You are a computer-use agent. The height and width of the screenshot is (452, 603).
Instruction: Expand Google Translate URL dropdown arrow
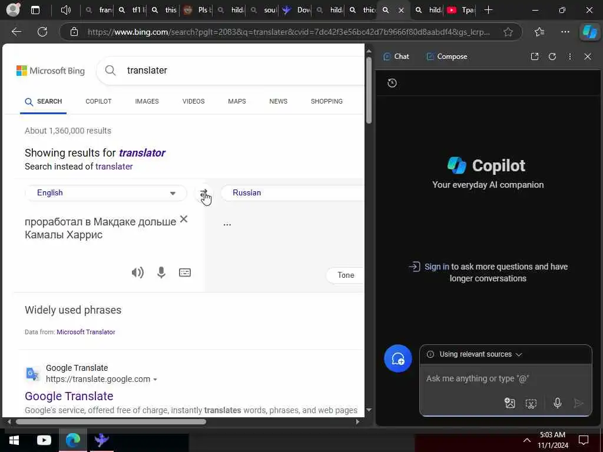click(155, 380)
